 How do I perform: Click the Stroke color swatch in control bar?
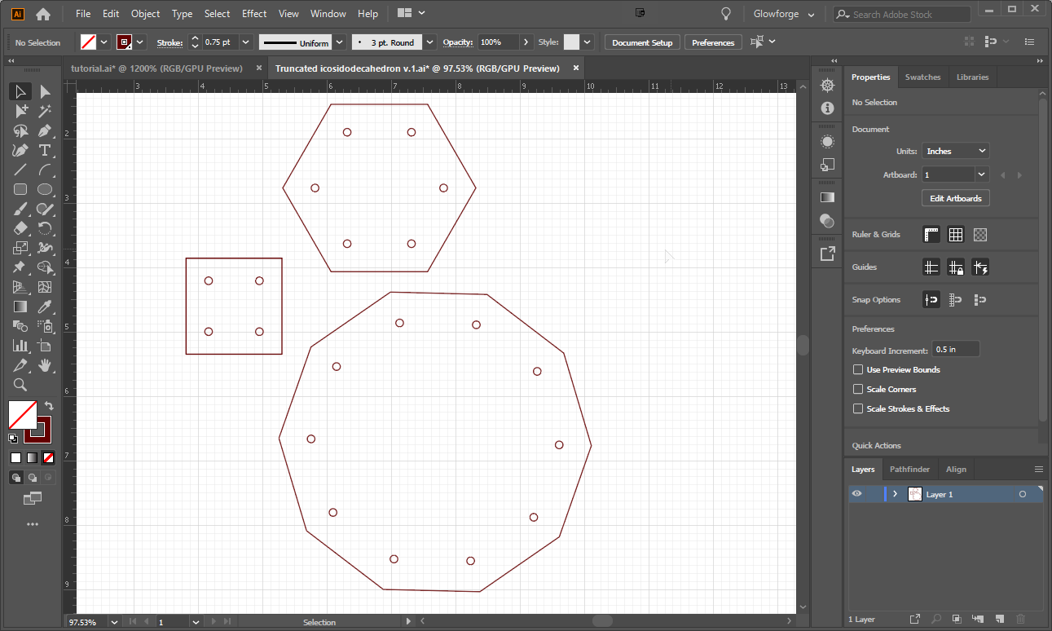pos(124,42)
